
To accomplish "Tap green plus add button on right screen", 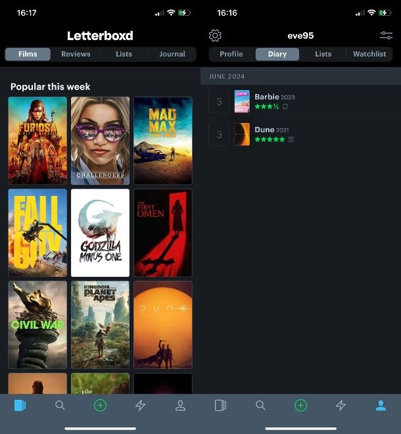I will 301,406.
